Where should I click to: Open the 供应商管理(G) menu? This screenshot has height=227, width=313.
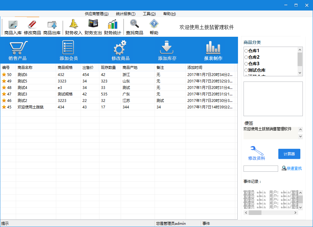[97, 14]
